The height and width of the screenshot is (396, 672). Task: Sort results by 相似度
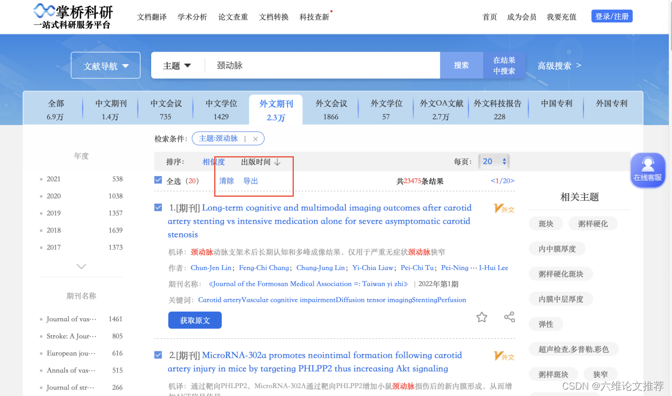(x=214, y=162)
